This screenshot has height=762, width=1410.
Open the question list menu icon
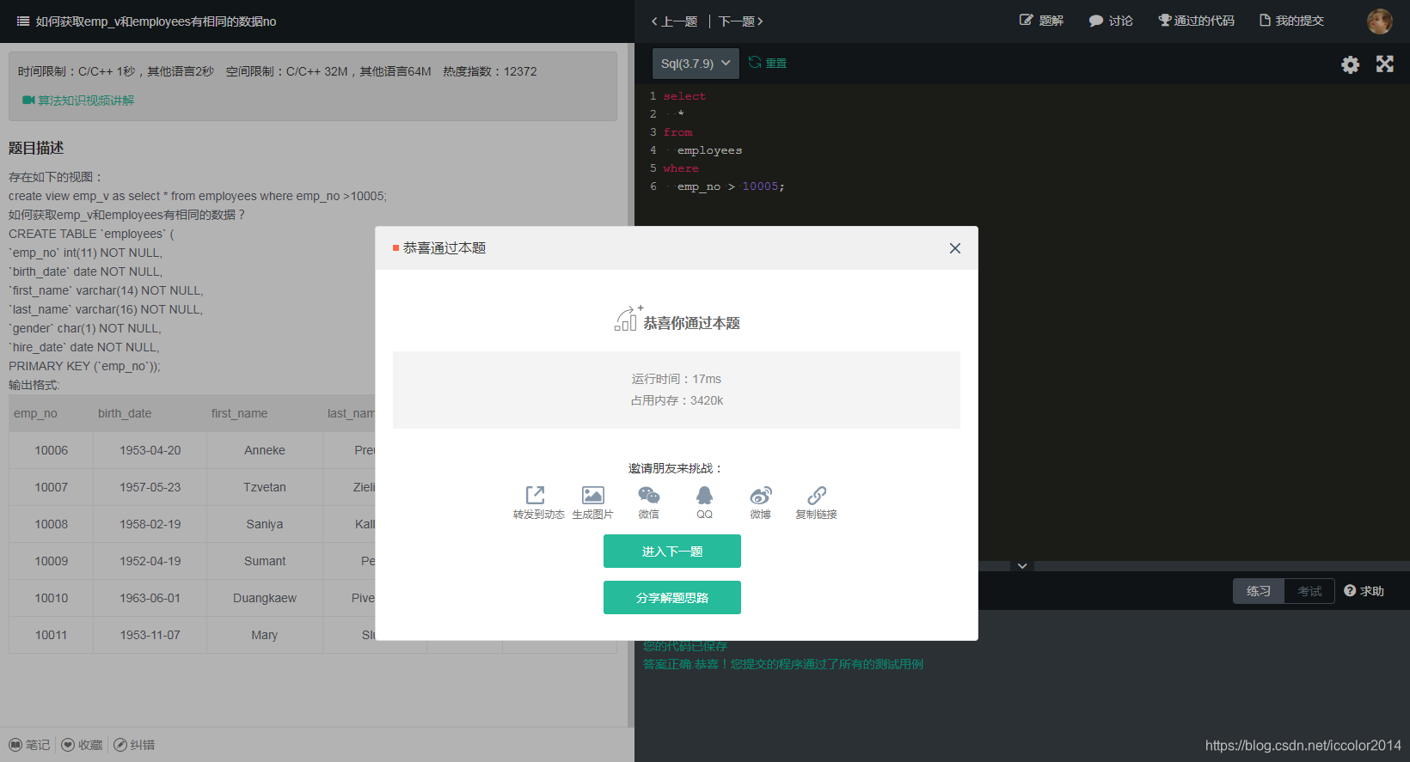click(23, 21)
